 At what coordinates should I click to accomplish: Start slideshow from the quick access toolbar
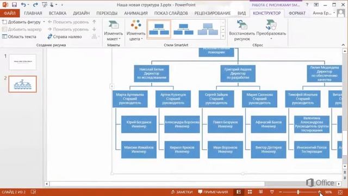point(45,5)
